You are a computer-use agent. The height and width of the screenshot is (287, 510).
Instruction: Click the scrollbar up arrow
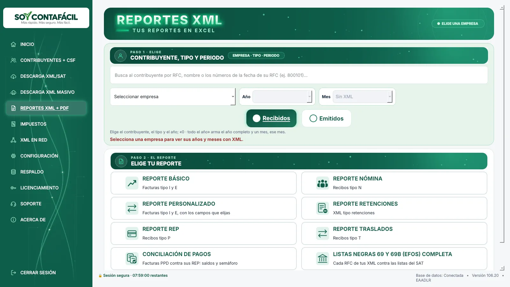[x=502, y=7]
